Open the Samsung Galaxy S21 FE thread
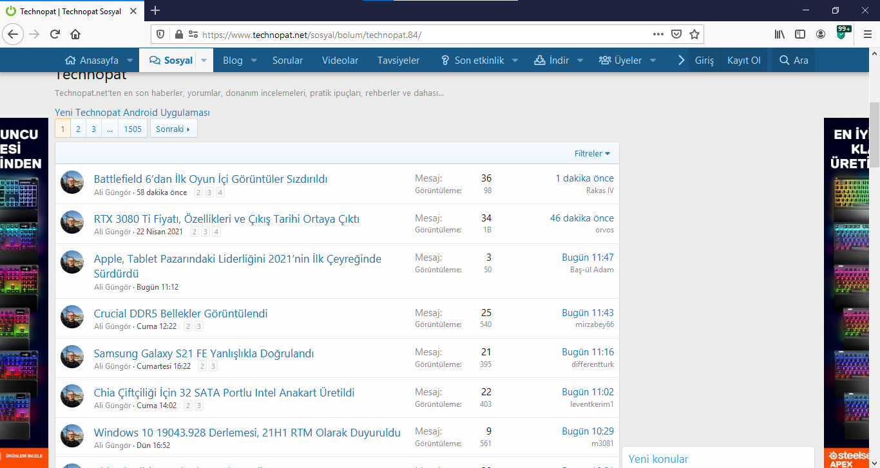880x468 pixels. (204, 353)
